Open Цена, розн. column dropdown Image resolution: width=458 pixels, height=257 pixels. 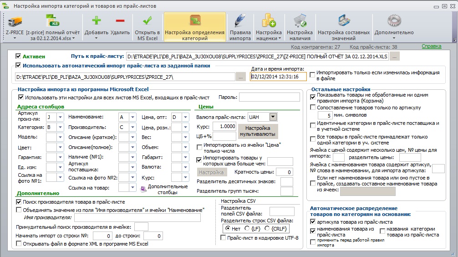[x=185, y=127]
